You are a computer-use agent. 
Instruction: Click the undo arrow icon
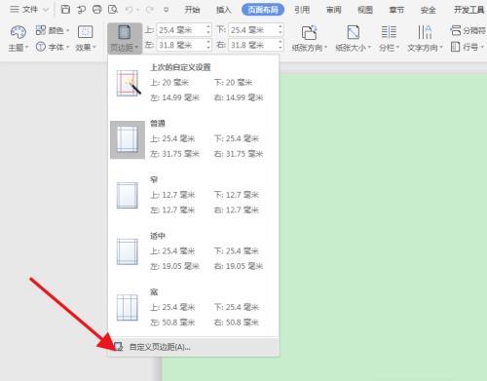pos(129,10)
